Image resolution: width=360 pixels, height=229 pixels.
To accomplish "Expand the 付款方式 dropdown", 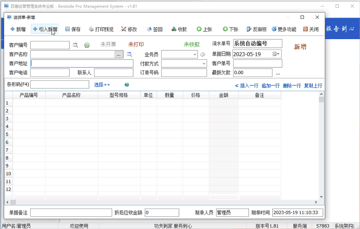I will click(204, 63).
